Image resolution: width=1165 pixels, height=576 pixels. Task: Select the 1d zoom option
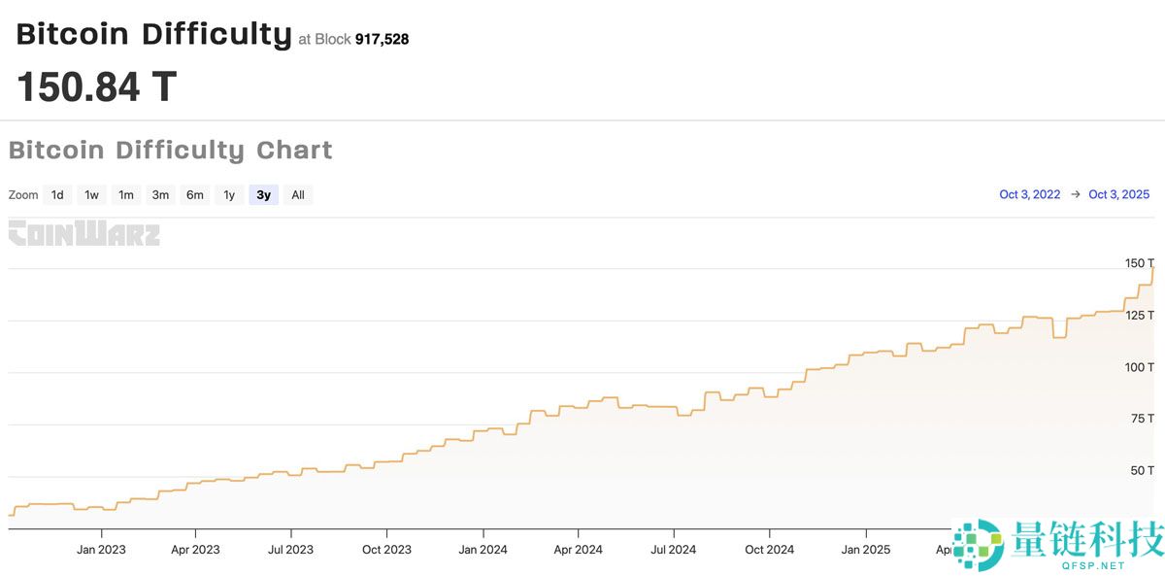(57, 194)
